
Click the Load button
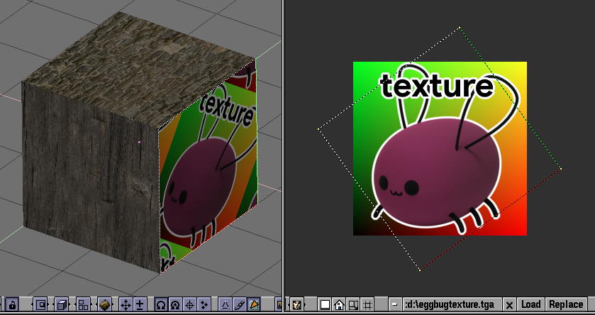tap(531, 304)
